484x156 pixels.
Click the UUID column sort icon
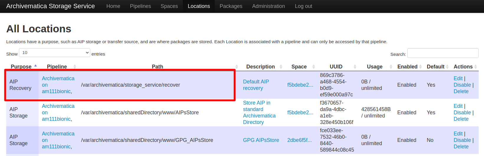[x=355, y=67]
